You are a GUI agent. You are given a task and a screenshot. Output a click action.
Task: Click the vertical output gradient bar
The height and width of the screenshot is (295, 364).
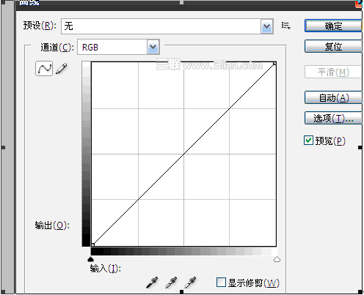86,154
